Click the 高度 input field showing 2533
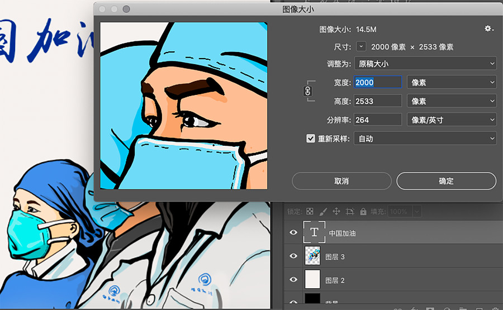This screenshot has height=310, width=503. tap(378, 101)
